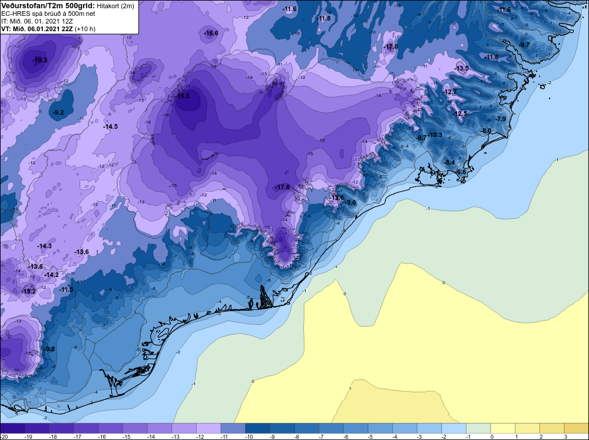Click the -19.3 temperature label
The height and width of the screenshot is (440, 589).
[40, 61]
